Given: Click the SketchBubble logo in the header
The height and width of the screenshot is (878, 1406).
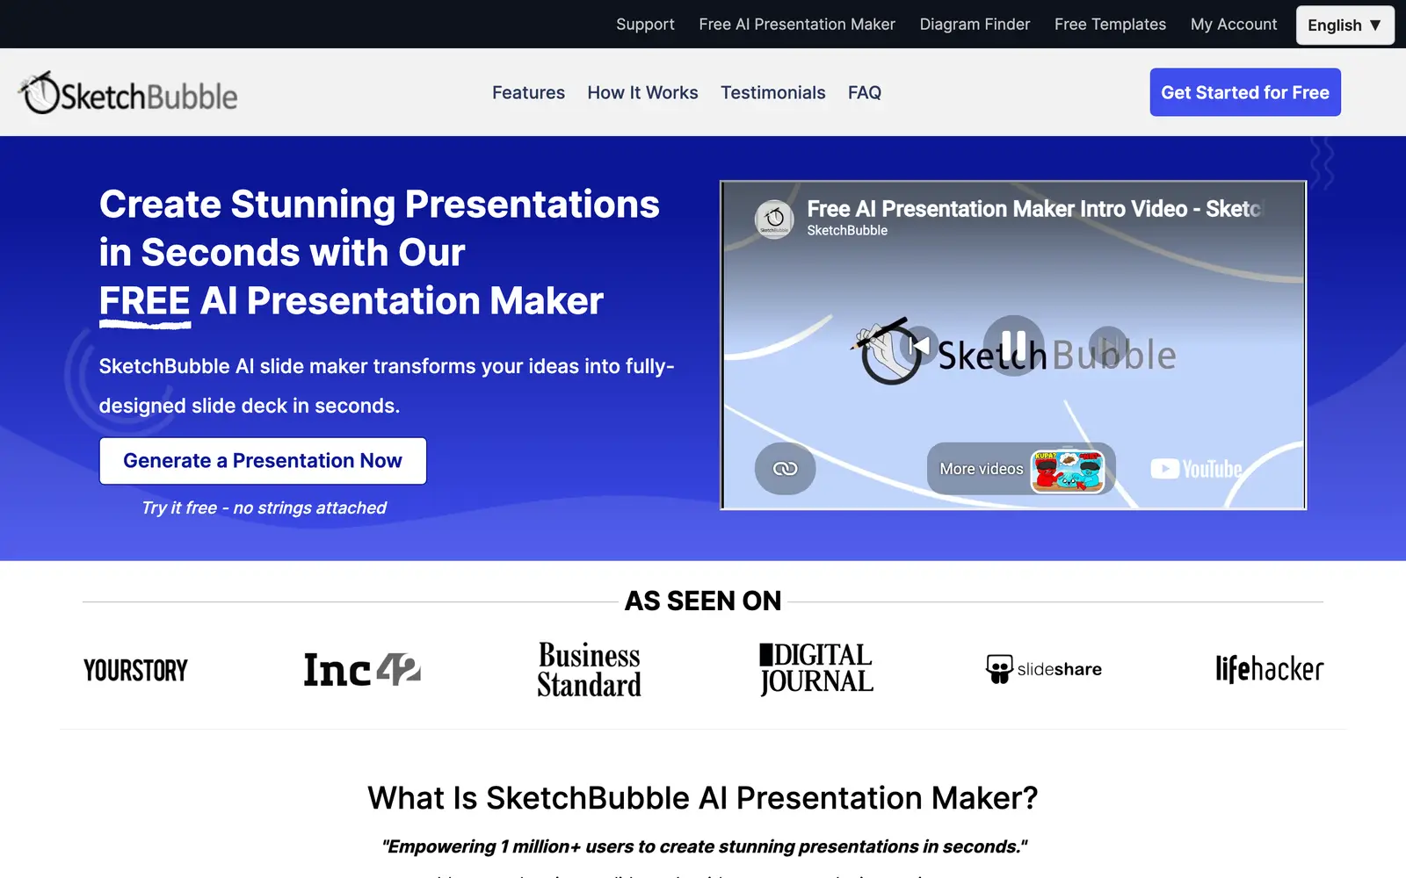Looking at the screenshot, I should click(x=128, y=93).
